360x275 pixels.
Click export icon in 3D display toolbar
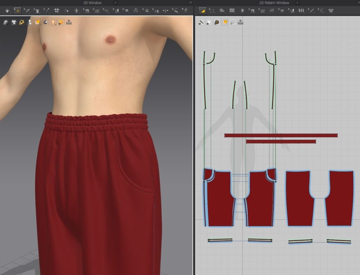[x=69, y=22]
